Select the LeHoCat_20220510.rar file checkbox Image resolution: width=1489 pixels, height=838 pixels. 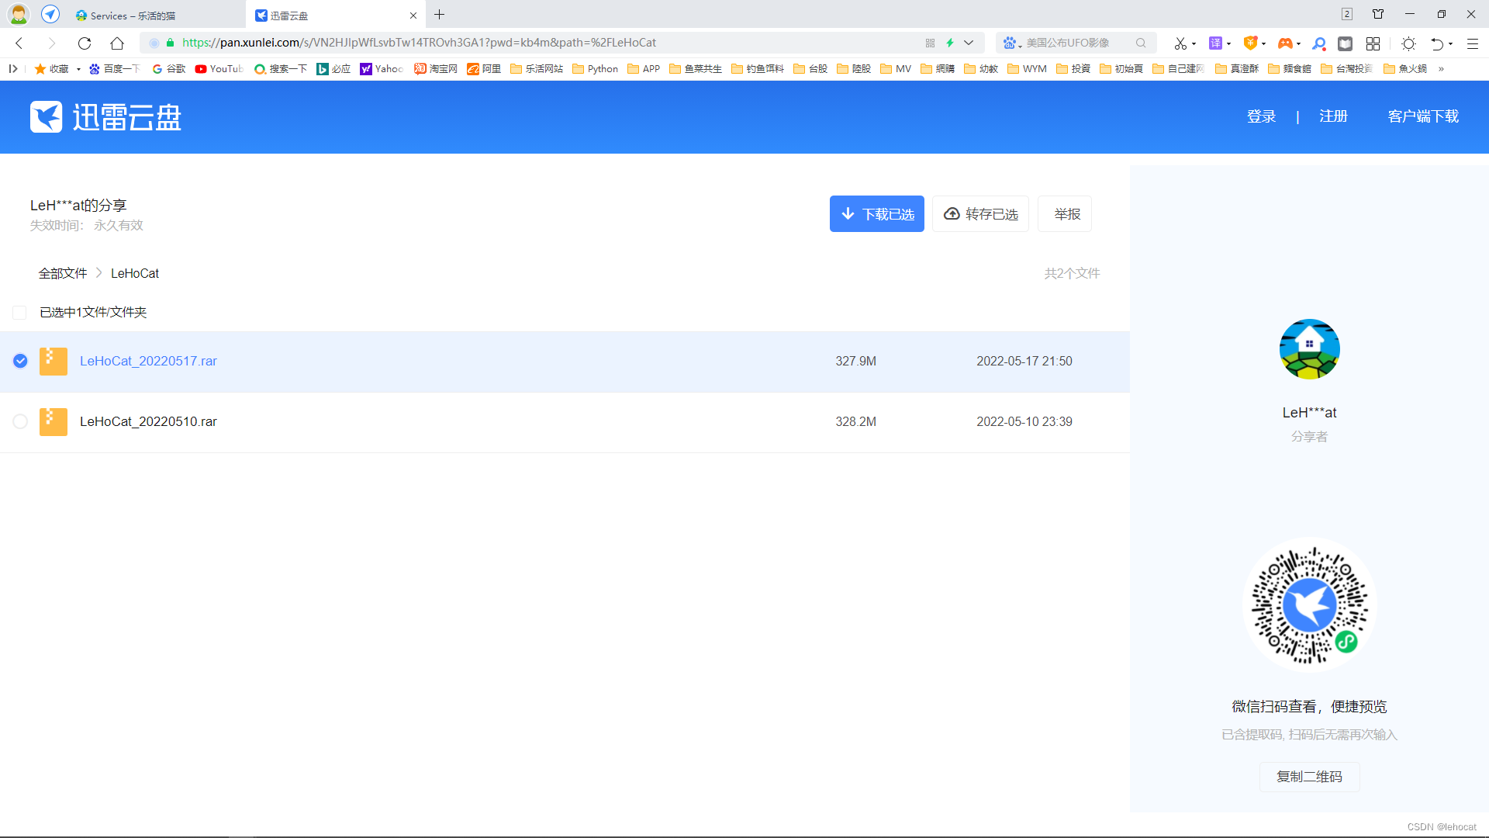point(20,421)
